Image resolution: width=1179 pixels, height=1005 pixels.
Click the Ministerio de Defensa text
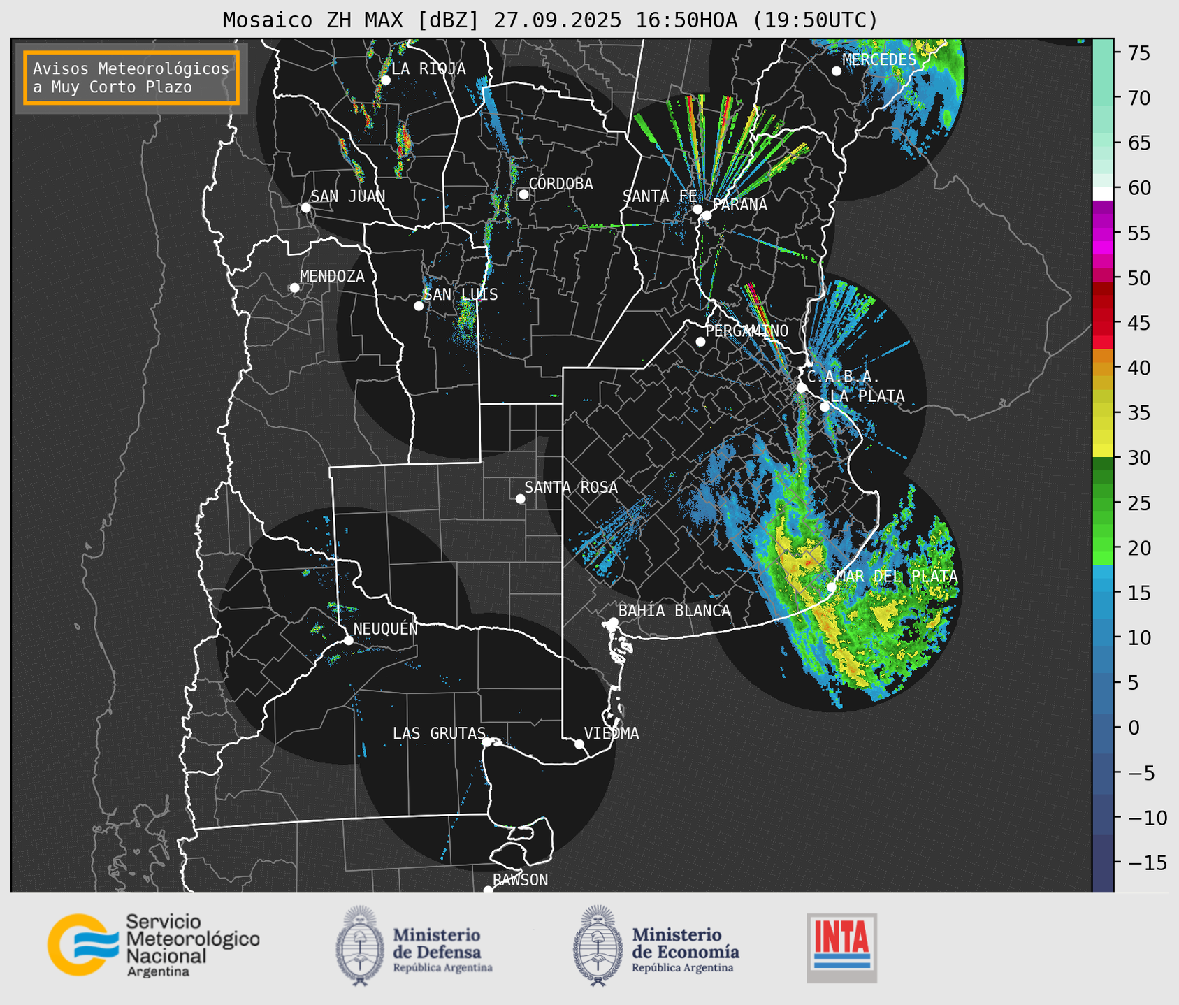(442, 950)
